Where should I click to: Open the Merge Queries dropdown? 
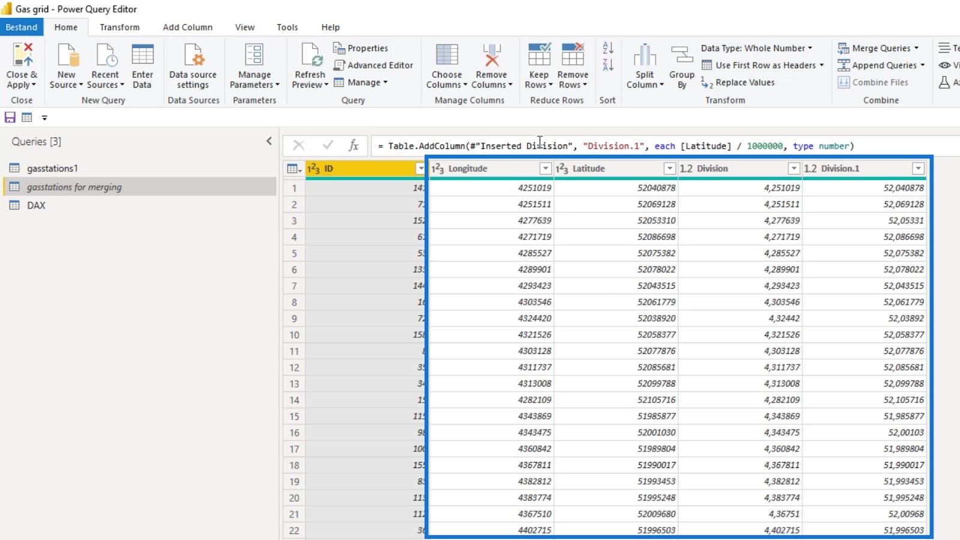pyautogui.click(x=916, y=48)
